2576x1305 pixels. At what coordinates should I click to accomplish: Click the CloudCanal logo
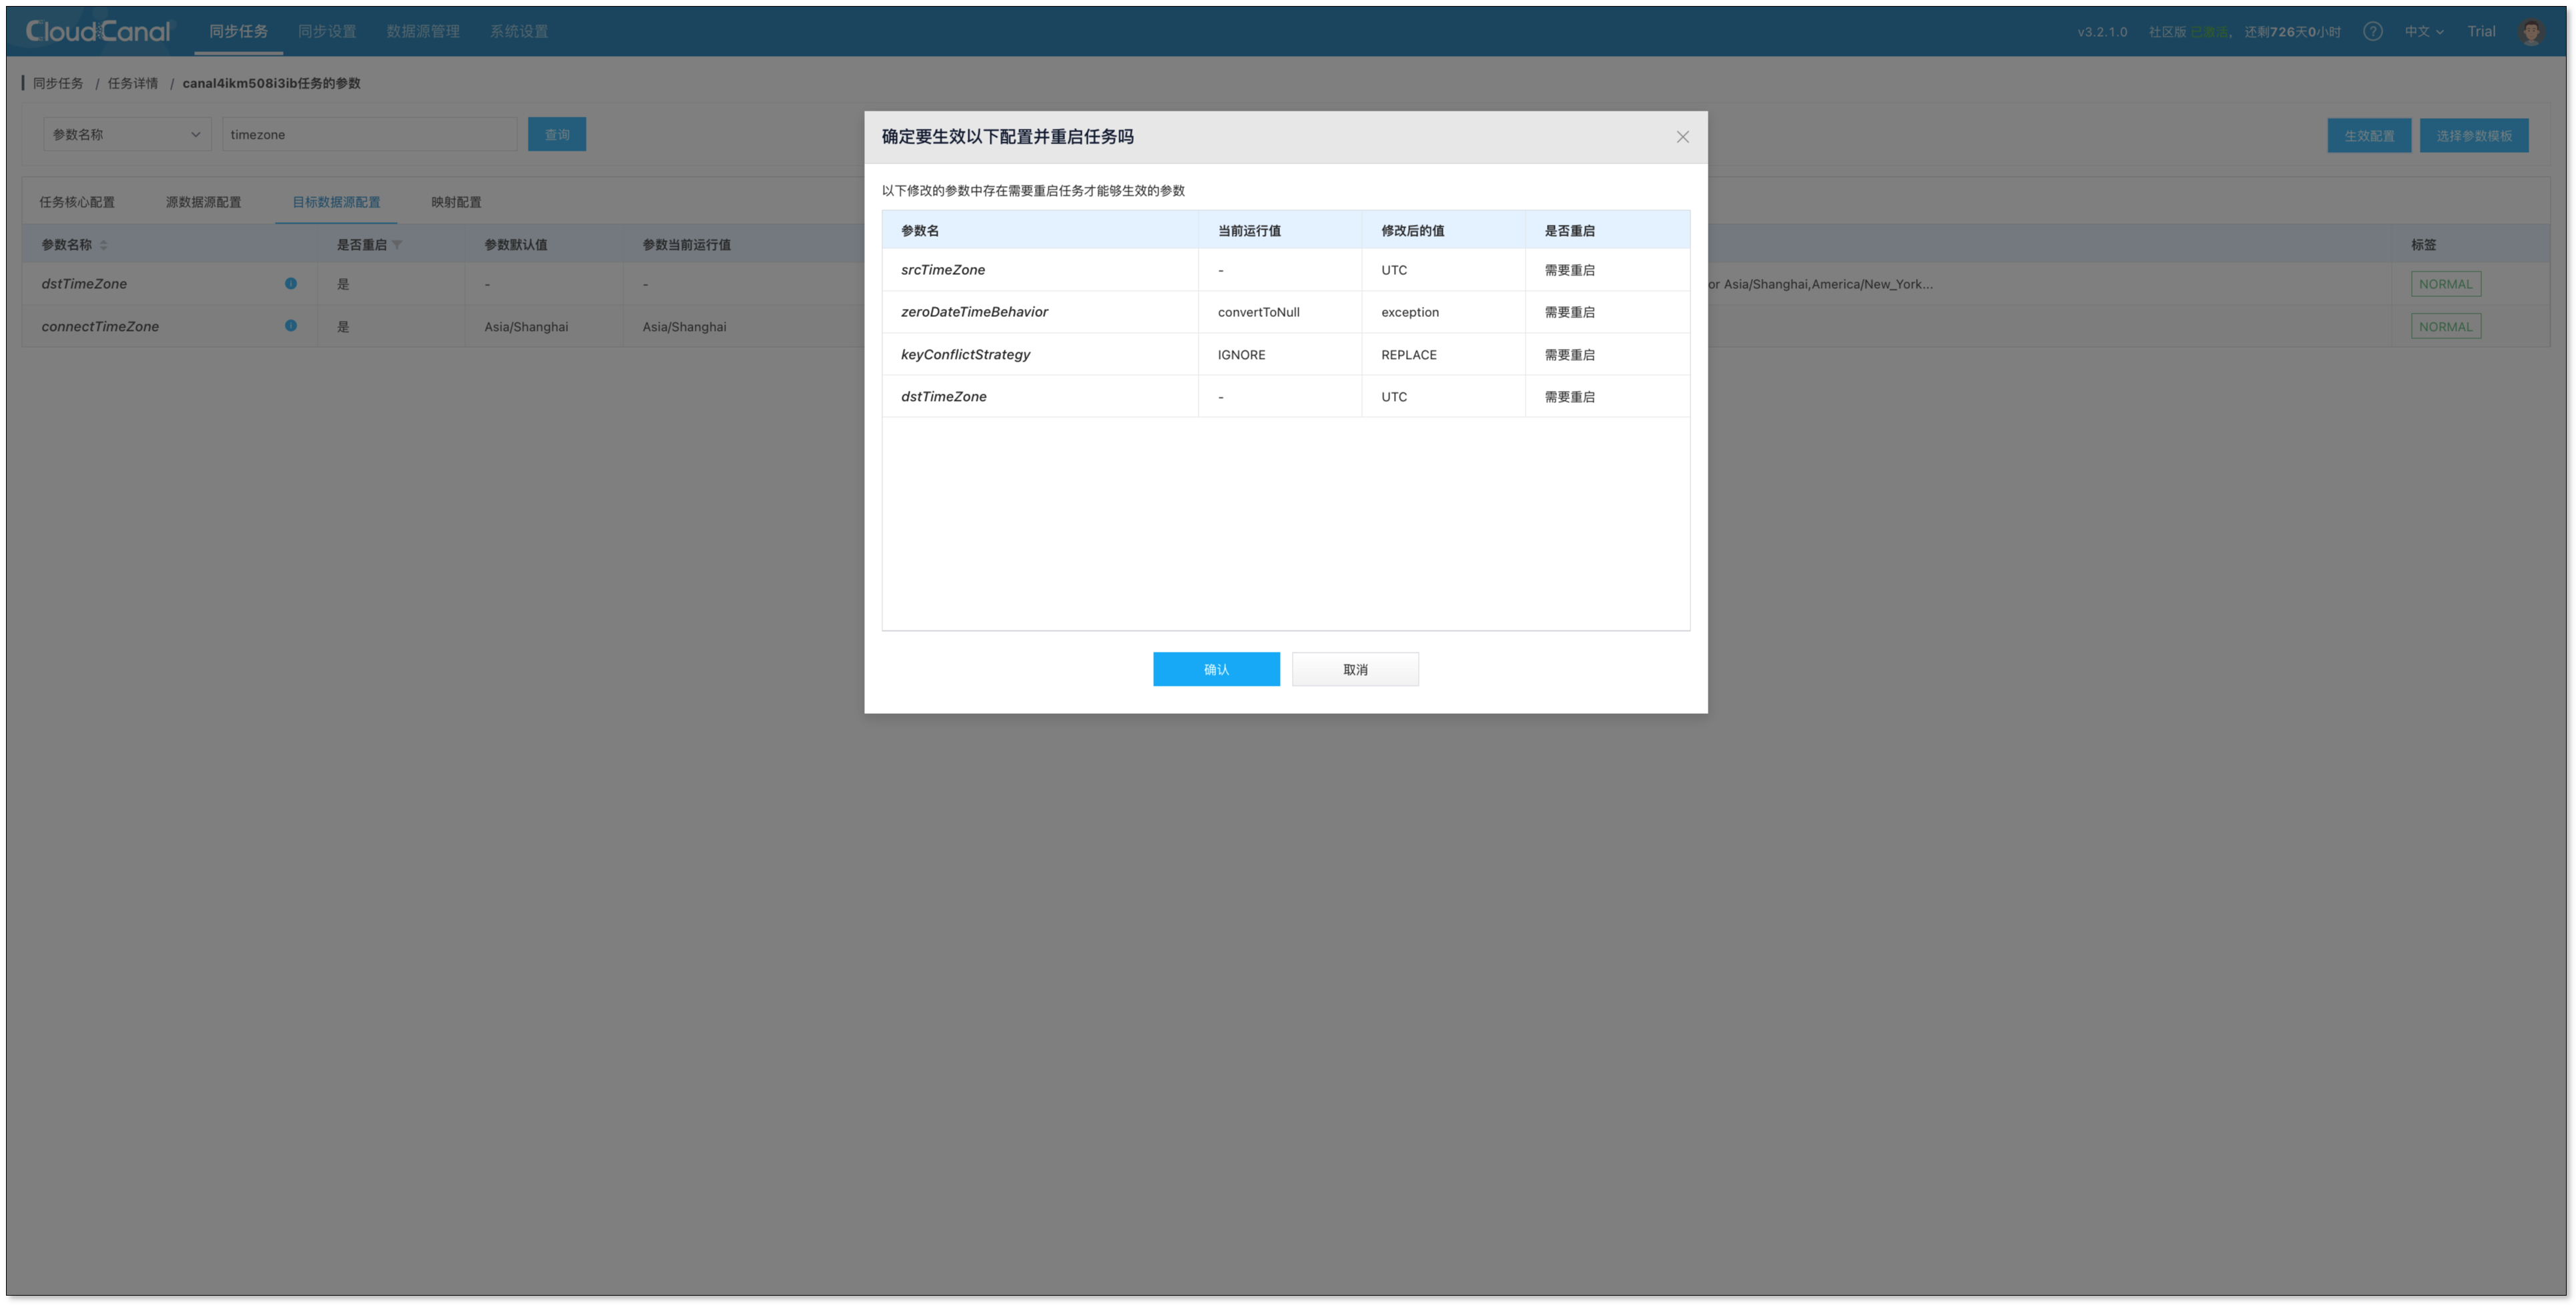pos(98,32)
